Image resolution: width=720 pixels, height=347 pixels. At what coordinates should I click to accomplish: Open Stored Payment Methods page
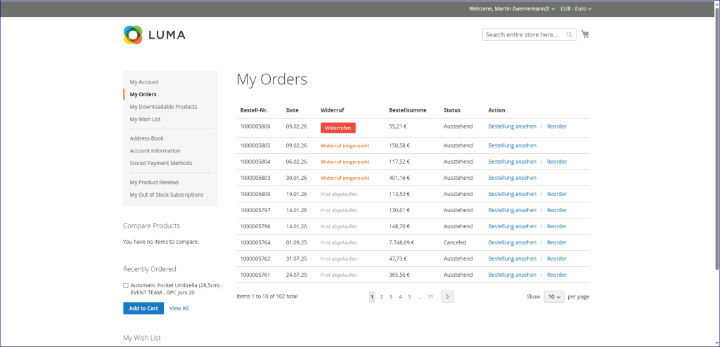(160, 163)
